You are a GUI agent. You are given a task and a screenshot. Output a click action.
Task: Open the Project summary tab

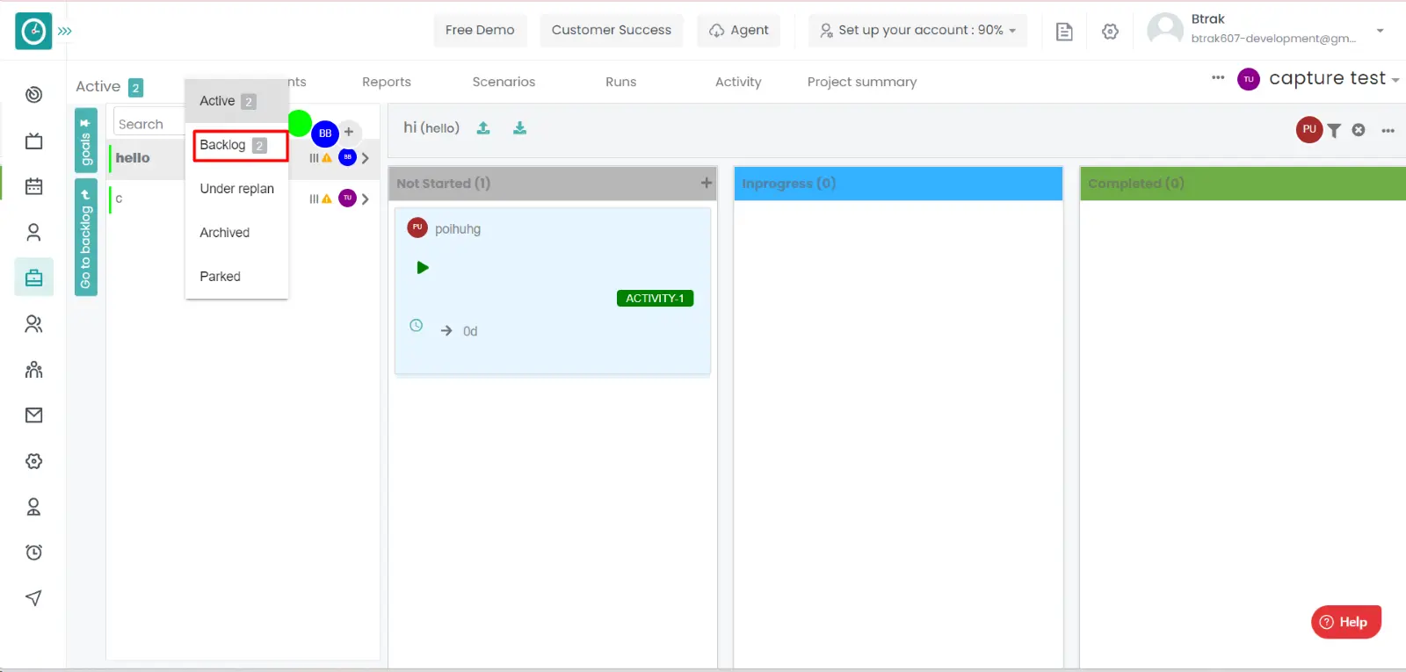[861, 82]
